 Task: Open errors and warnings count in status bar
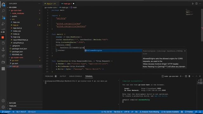(32, 112)
